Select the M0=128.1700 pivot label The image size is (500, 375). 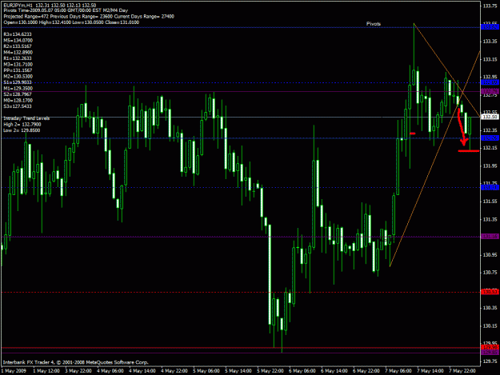[18, 101]
